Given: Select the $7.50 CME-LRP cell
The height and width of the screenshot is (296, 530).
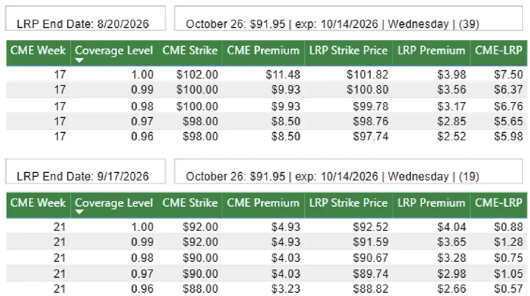Looking at the screenshot, I should pos(508,75).
